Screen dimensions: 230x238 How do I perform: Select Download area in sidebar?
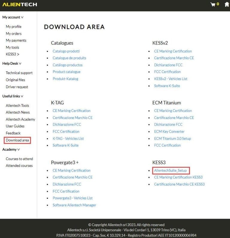17,140
